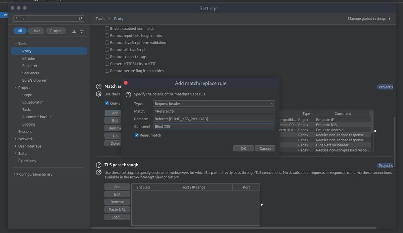Click help icon beside TLS pass through

99,165
